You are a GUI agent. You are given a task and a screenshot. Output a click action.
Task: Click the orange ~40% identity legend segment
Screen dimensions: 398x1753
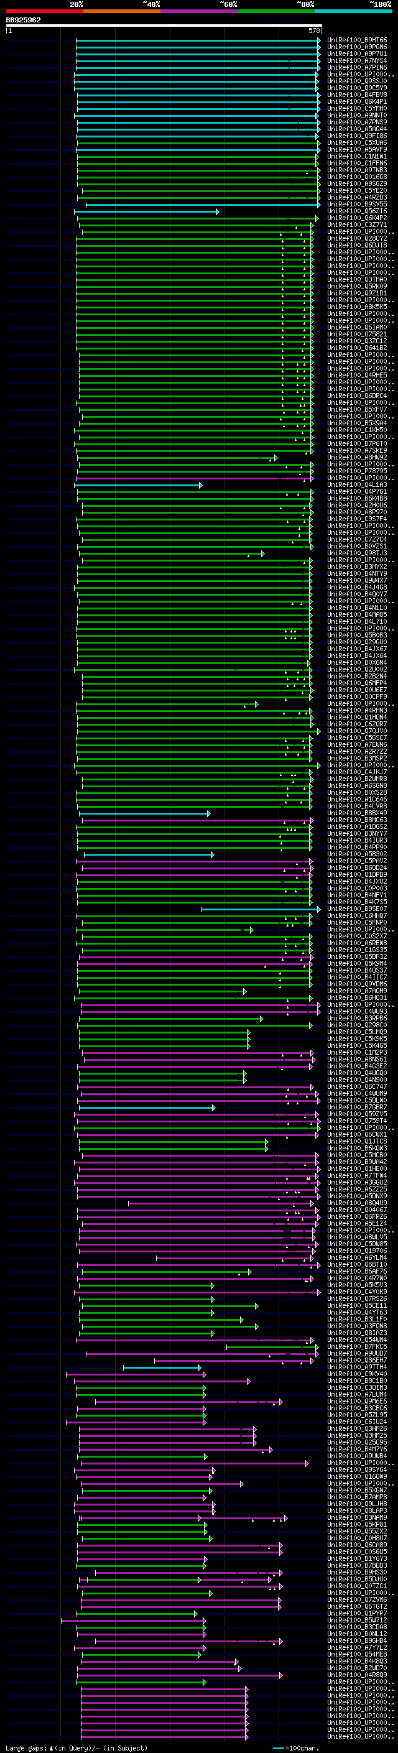coord(122,11)
